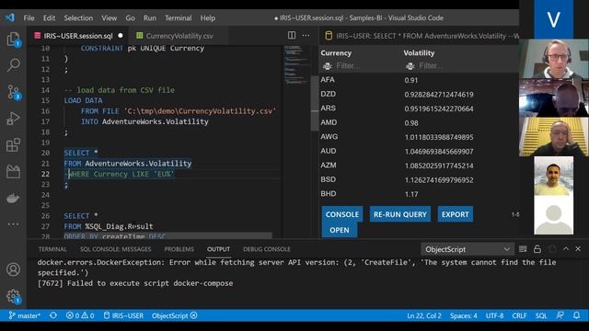
Task: Select the BHD row in results
Action: [x=419, y=194]
